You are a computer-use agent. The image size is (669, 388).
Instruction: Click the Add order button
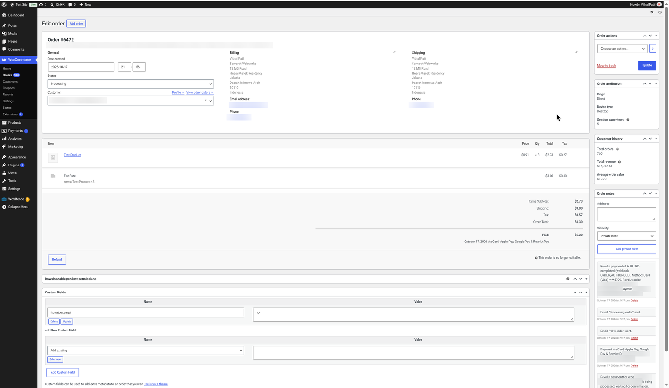[x=76, y=24]
